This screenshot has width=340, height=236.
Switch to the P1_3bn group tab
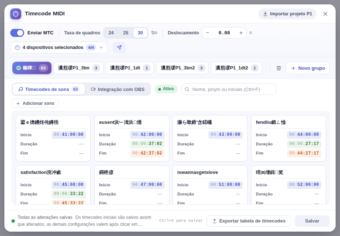tap(79, 68)
